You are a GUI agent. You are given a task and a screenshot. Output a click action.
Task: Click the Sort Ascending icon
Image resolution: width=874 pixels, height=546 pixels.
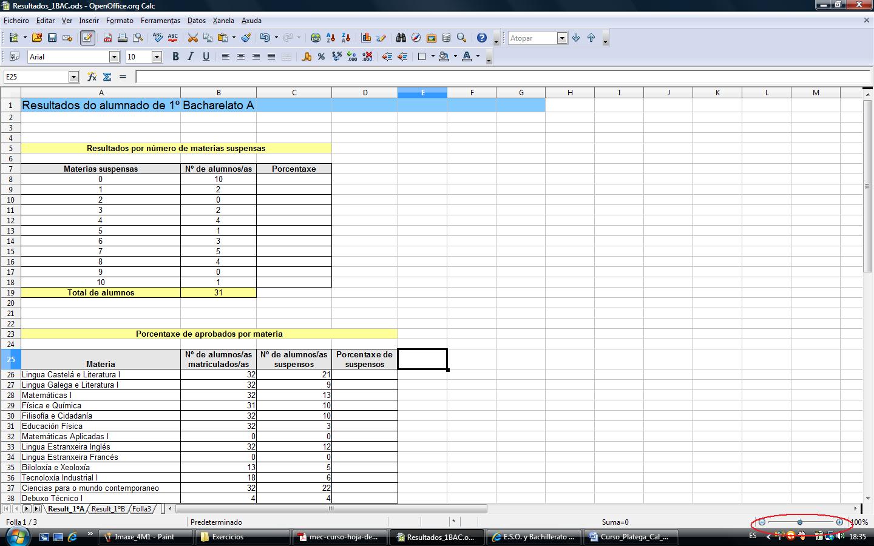[331, 38]
